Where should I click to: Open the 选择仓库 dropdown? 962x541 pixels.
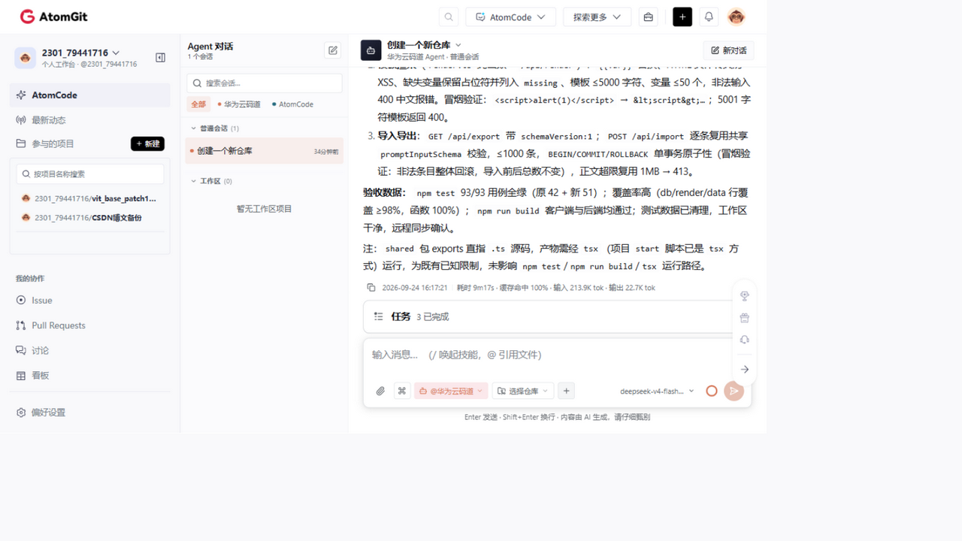point(523,391)
